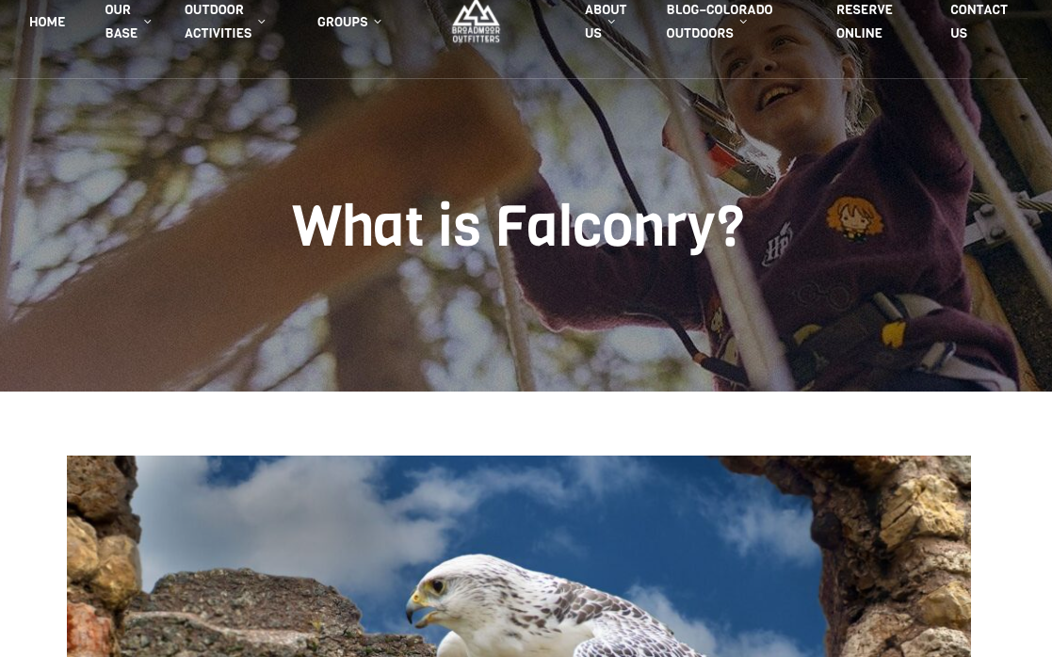Go to the Home page link
Screen dimensions: 1052x657
tap(47, 22)
